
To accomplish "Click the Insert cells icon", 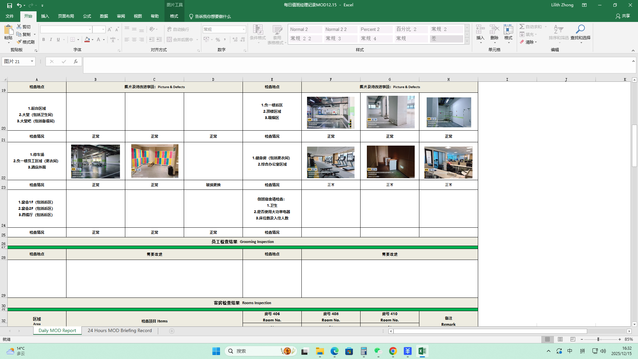I will point(480,30).
